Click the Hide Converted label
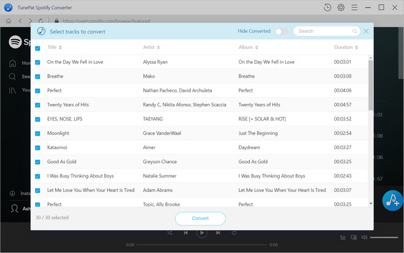 [x=254, y=31]
